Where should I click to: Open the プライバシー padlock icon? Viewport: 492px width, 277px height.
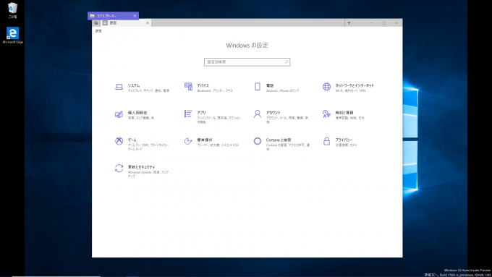tap(326, 141)
